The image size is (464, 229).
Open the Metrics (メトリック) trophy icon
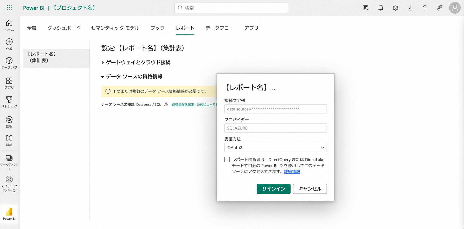(9, 102)
